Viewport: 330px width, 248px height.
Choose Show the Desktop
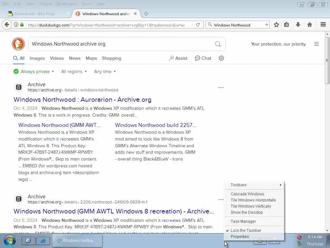pyautogui.click(x=254, y=212)
